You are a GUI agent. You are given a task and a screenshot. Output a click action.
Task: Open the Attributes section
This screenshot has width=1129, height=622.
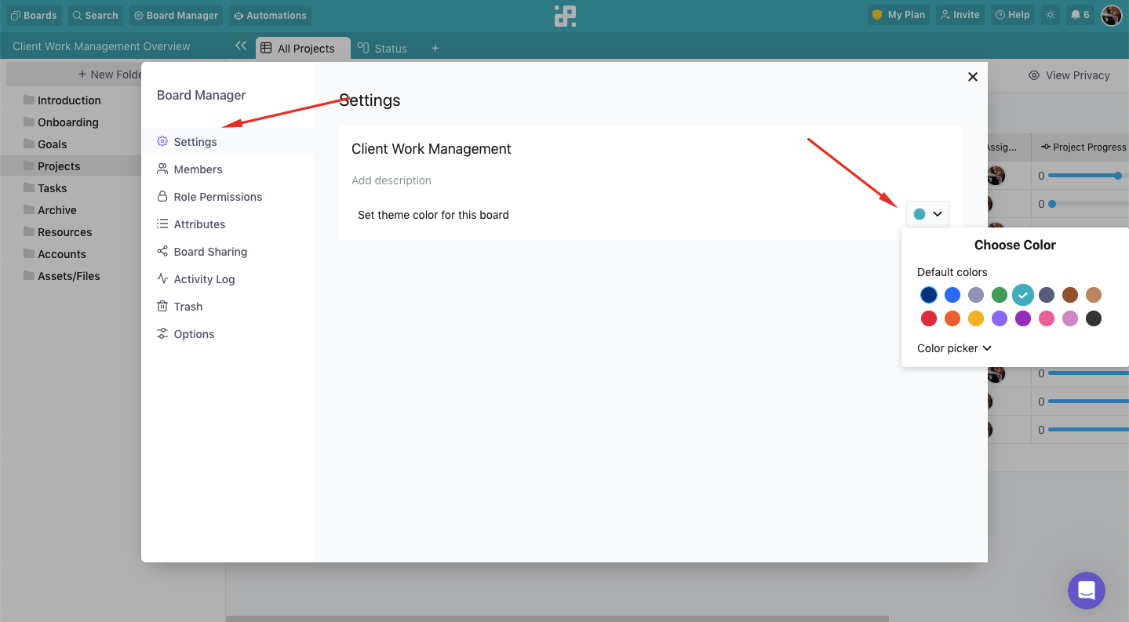(x=228, y=224)
